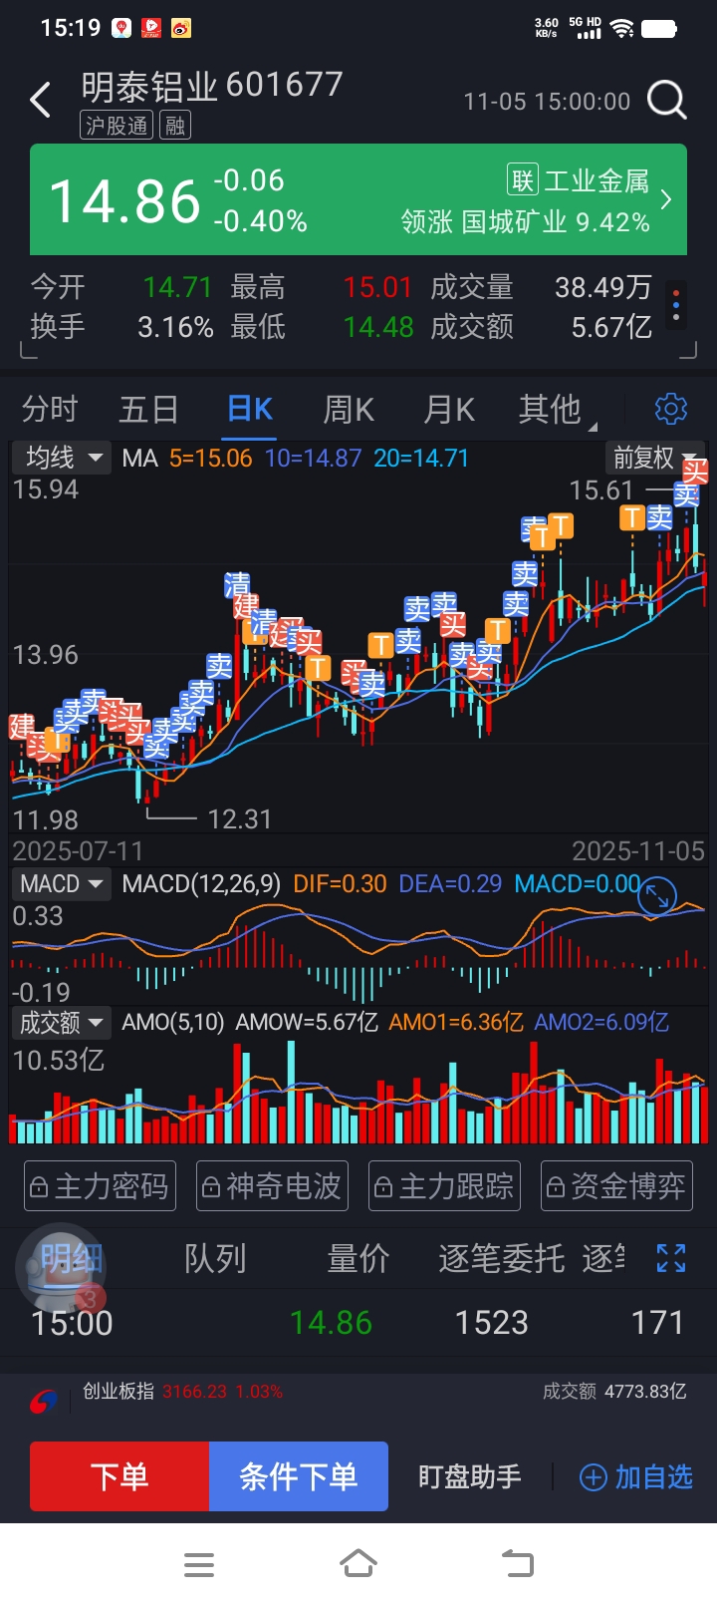717x1607 pixels.
Task: Tap the 加自选 plus icon
Action: tap(594, 1477)
